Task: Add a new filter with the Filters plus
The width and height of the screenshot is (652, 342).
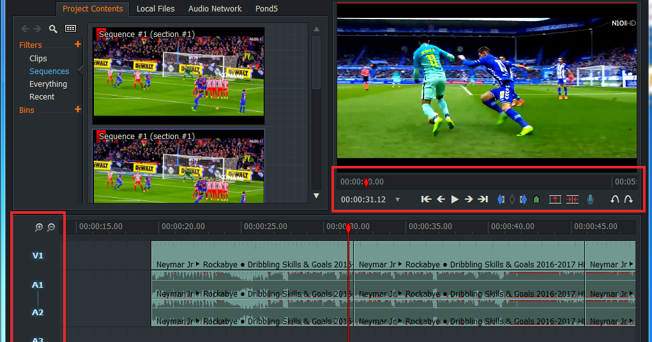Action: point(77,44)
